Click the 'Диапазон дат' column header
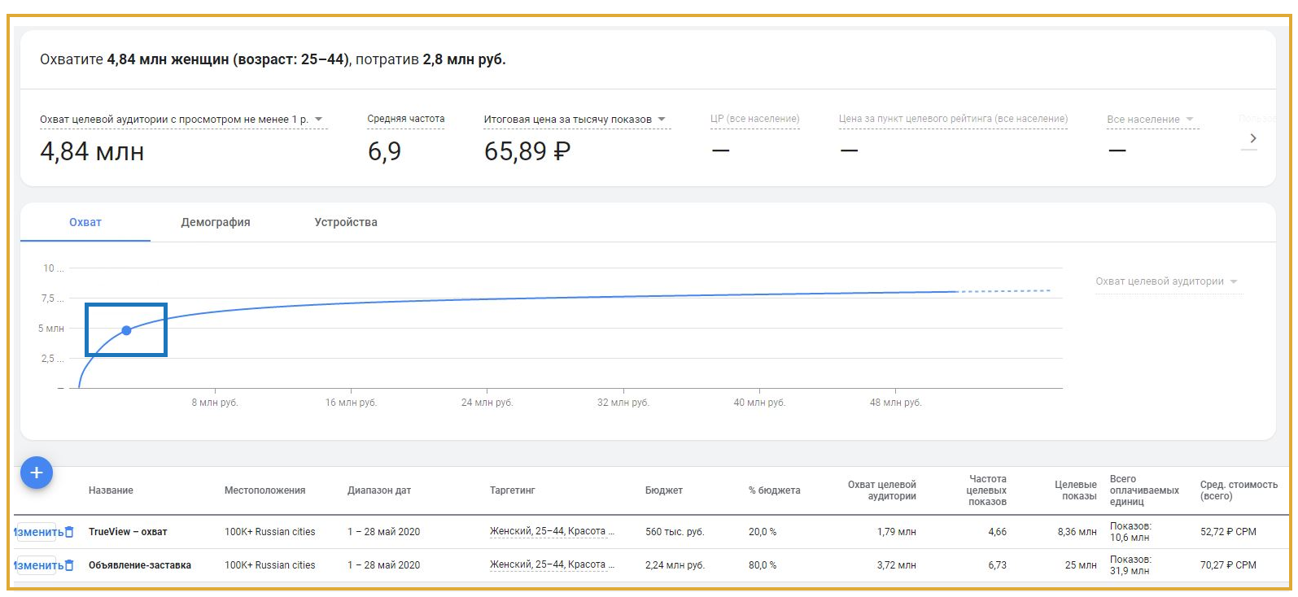 click(x=379, y=490)
